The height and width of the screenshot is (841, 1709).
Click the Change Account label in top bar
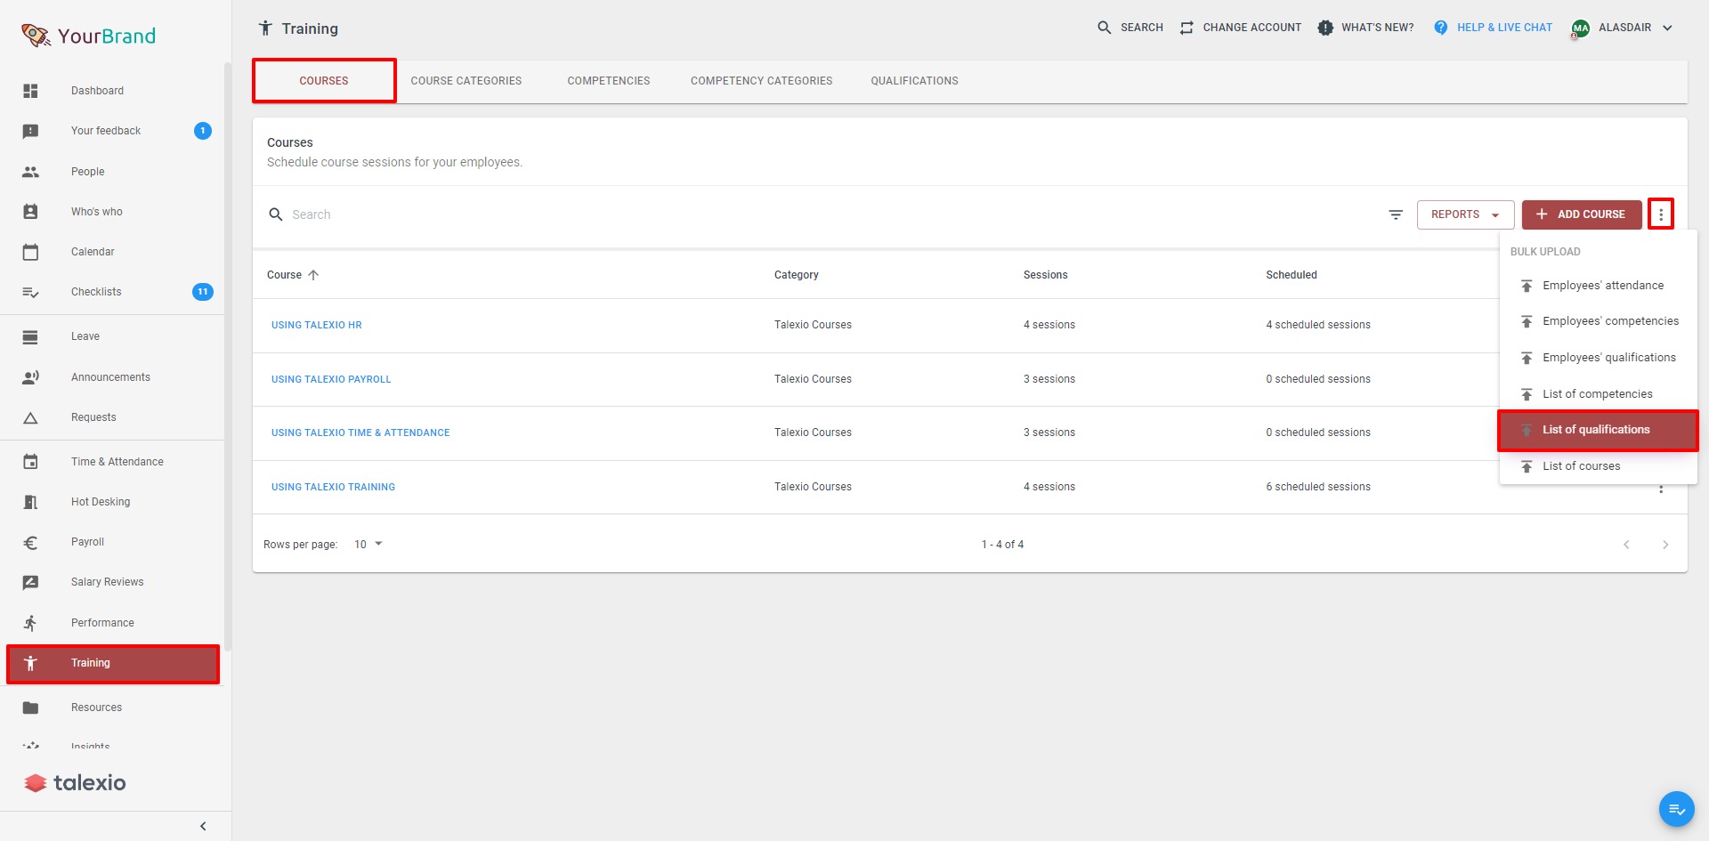pyautogui.click(x=1252, y=28)
